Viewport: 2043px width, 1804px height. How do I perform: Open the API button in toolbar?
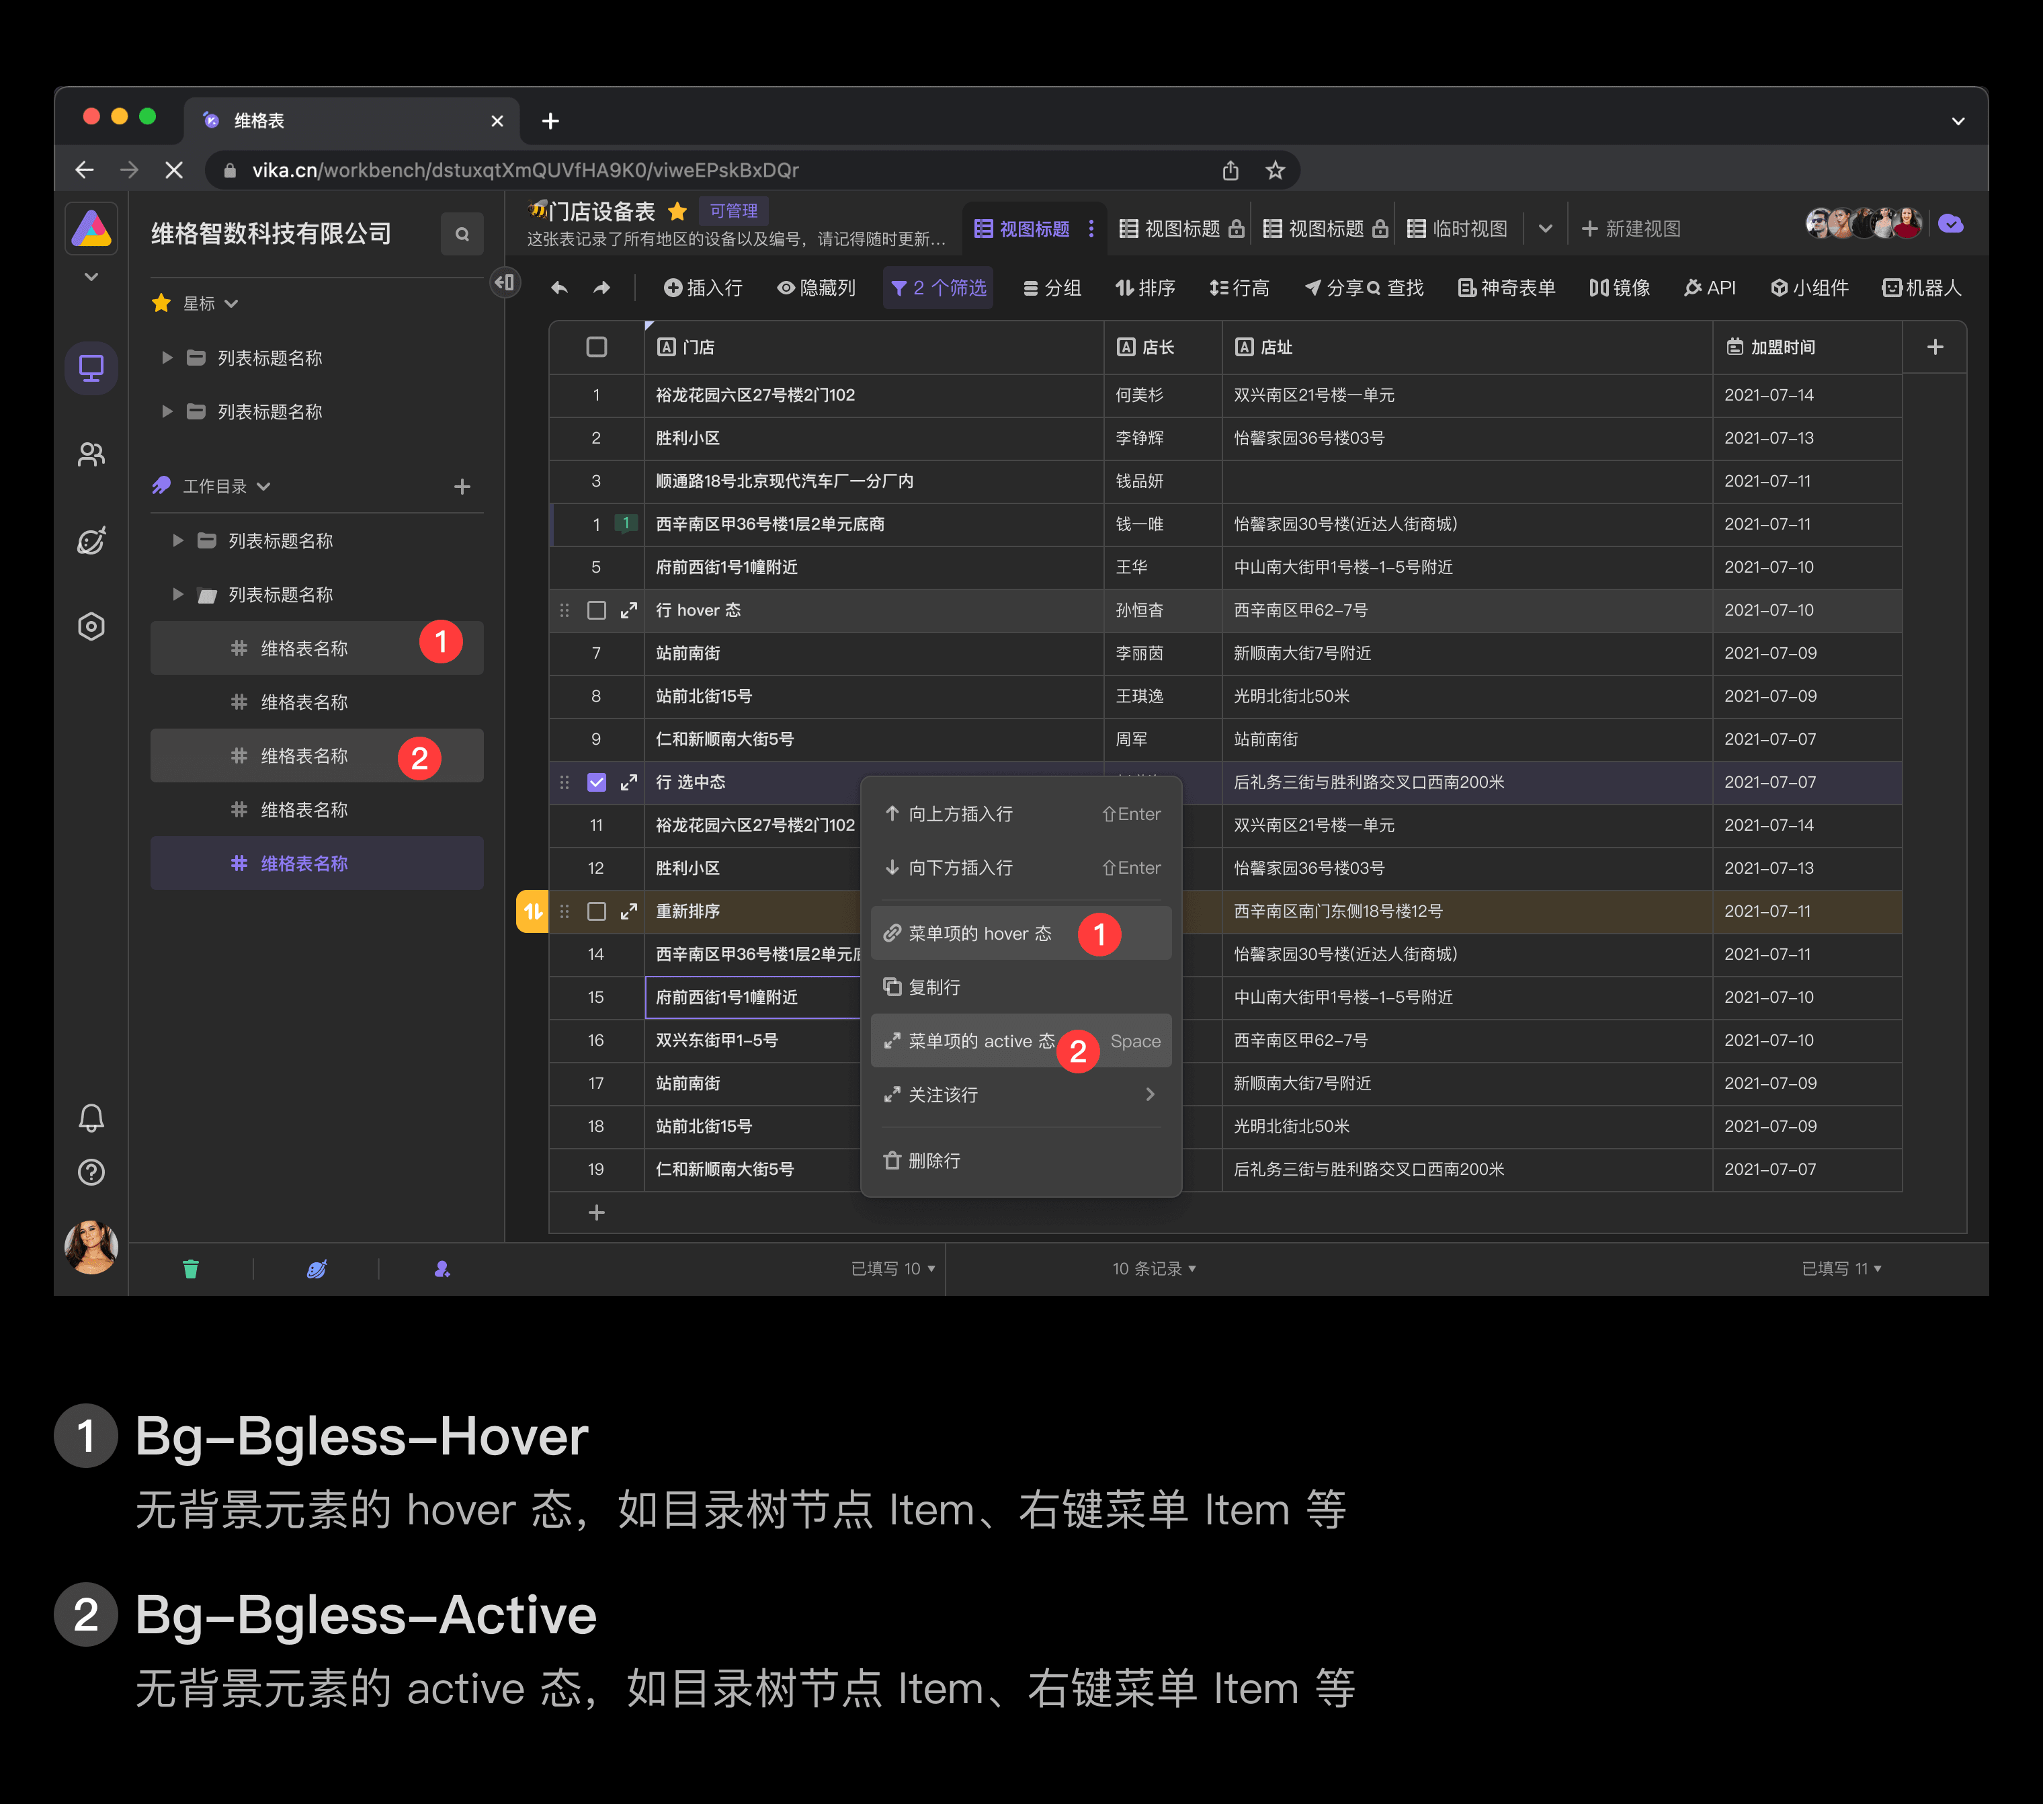pos(1709,288)
